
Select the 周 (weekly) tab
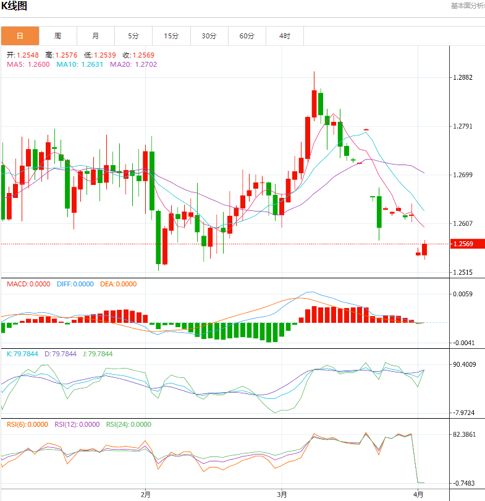click(x=57, y=36)
